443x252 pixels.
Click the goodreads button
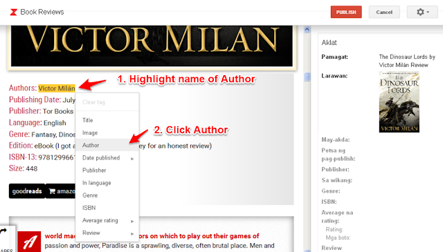coord(27,191)
